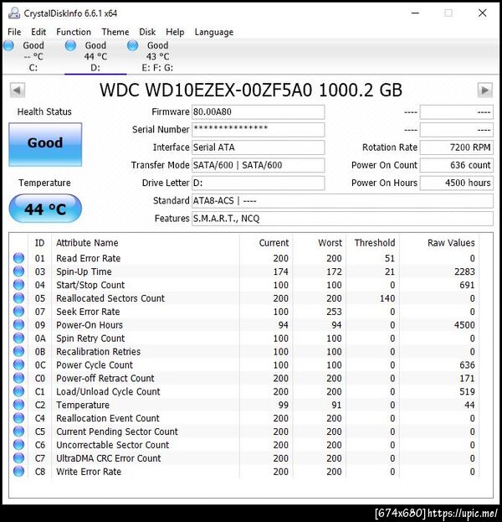Click the masked Serial Number field
This screenshot has height=522, width=502.
(258, 130)
